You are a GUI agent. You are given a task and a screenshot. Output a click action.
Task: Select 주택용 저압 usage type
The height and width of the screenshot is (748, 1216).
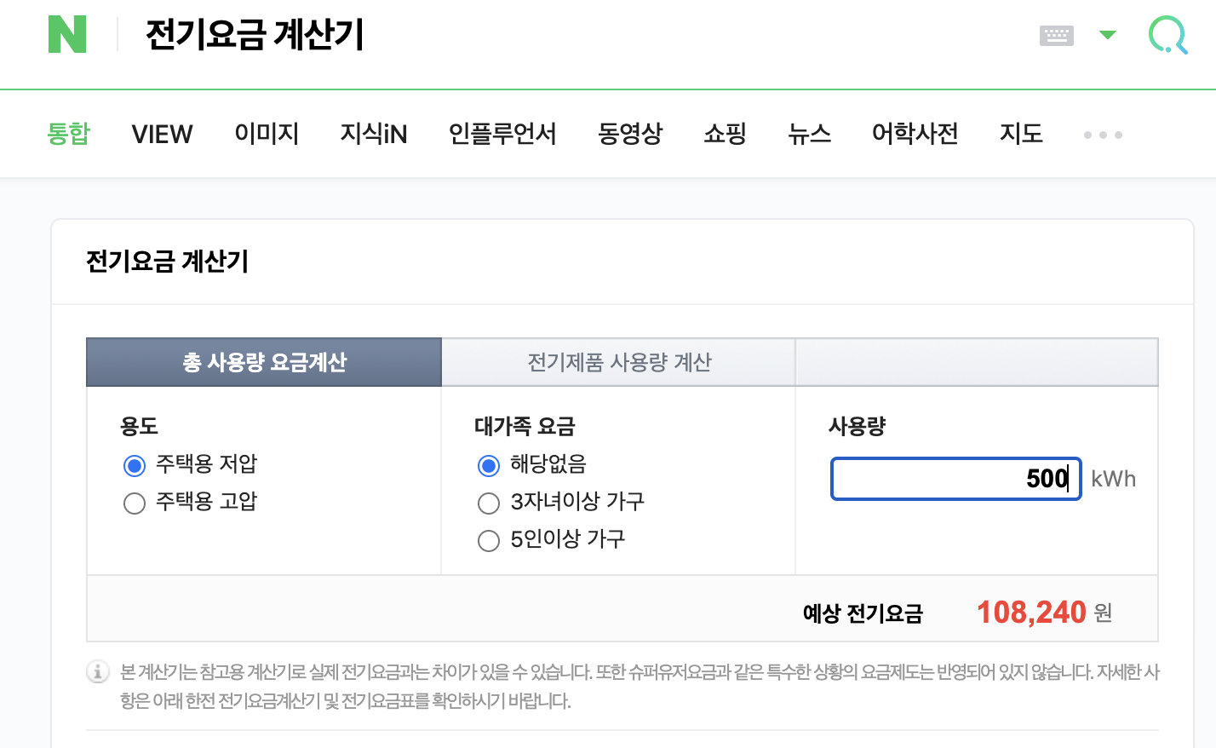click(134, 466)
